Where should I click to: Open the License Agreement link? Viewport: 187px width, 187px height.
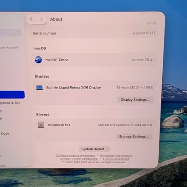pos(116,159)
